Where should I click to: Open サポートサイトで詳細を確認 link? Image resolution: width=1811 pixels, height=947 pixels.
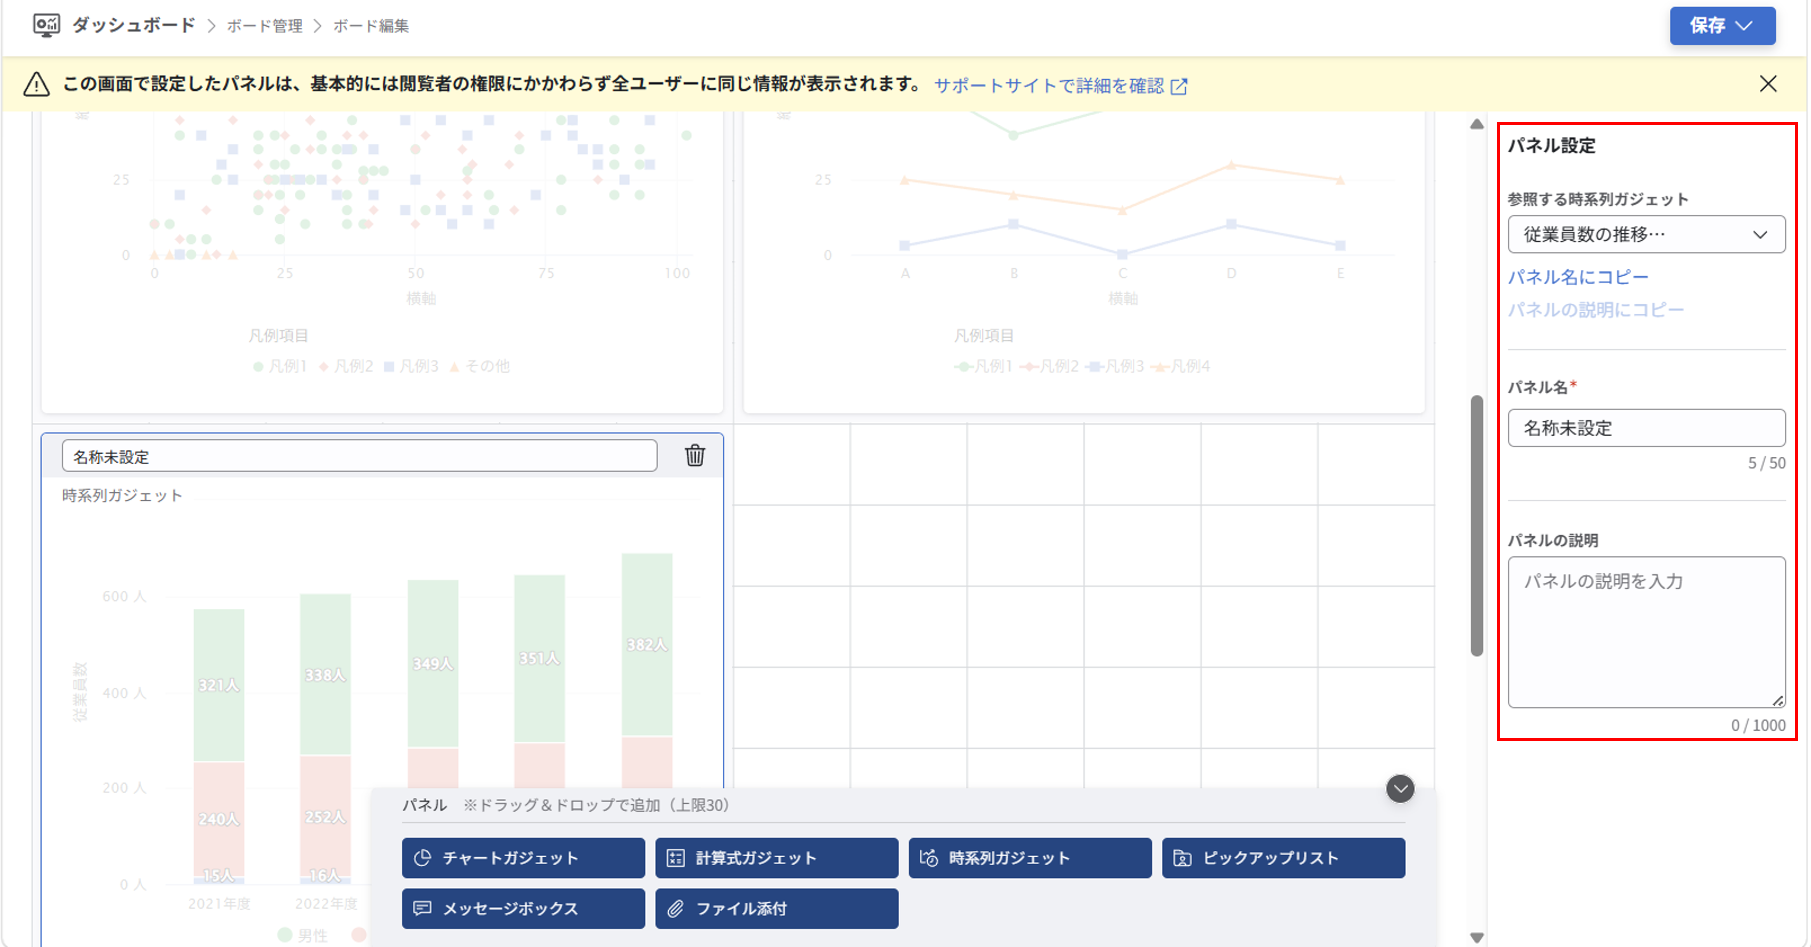click(x=1048, y=86)
